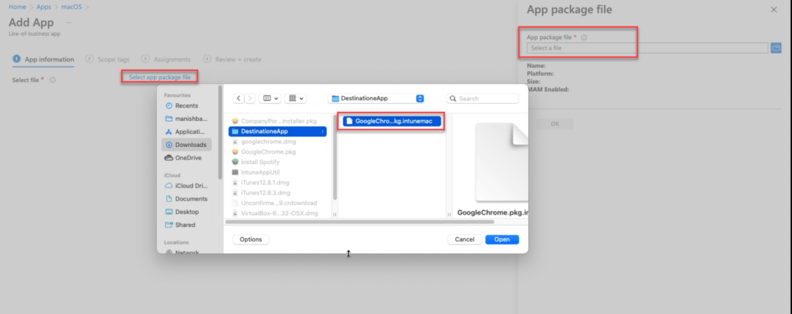Go to Apps breadcrumb
The width and height of the screenshot is (792, 314).
point(44,7)
